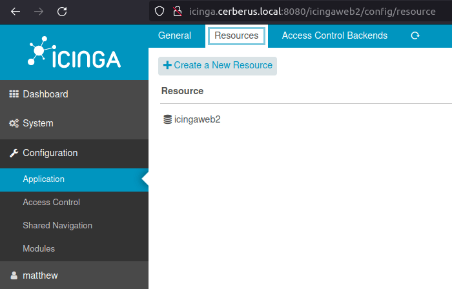Click the refresh icon in the tab bar
Image resolution: width=452 pixels, height=289 pixels.
(x=415, y=35)
